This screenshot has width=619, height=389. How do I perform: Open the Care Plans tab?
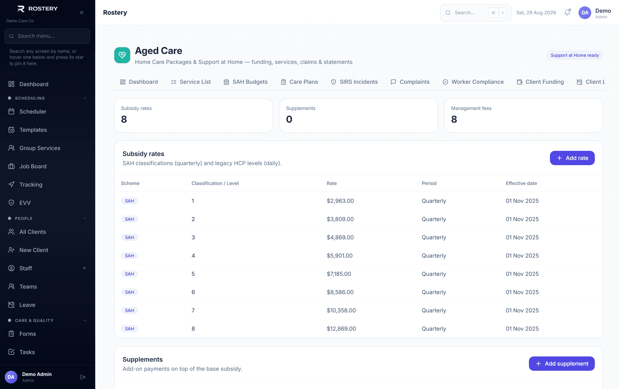tap(300, 82)
